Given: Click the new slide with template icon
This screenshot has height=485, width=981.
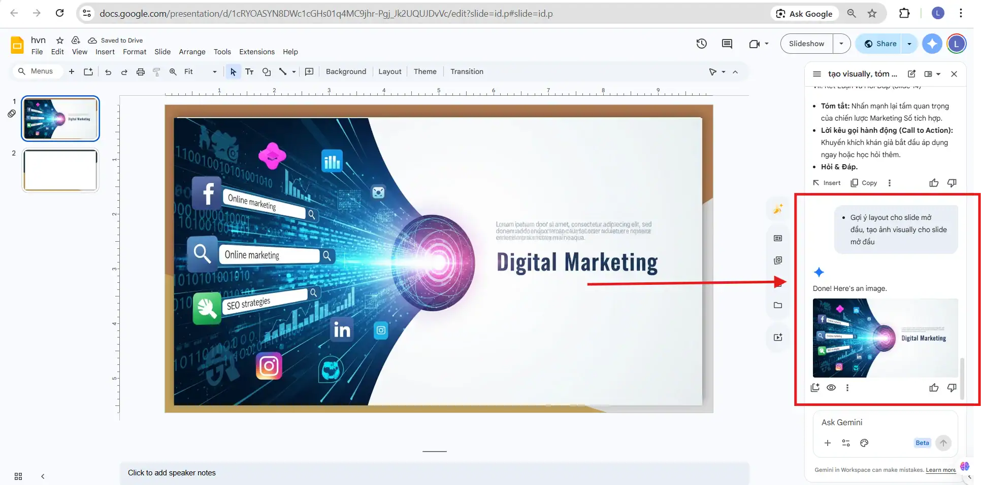Looking at the screenshot, I should pyautogui.click(x=88, y=71).
